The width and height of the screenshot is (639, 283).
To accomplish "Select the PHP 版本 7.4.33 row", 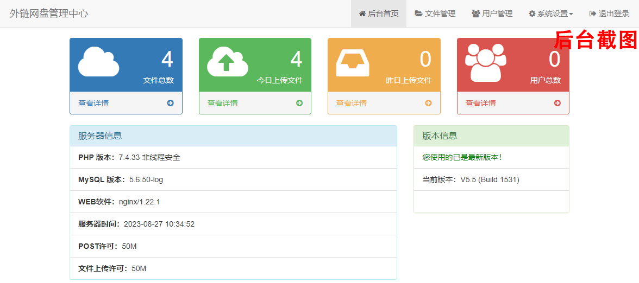I will point(233,157).
